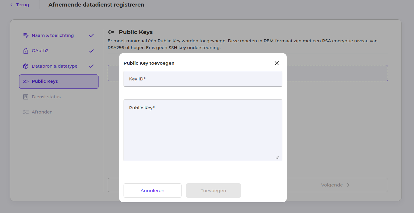This screenshot has height=213, width=414.
Task: Focus the Key ID input field
Action: click(x=203, y=79)
